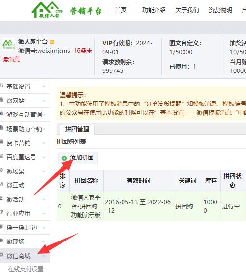Expand the 行业应用 menu chevron
246x275 pixels.
coord(44,213)
